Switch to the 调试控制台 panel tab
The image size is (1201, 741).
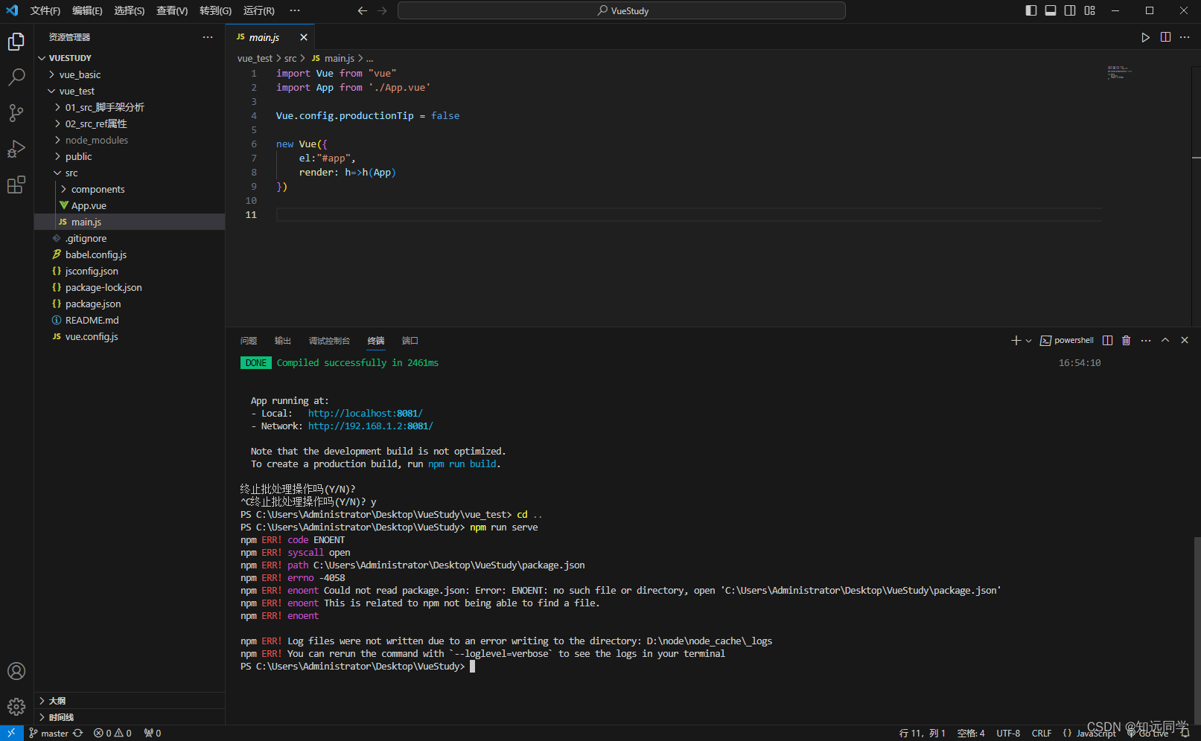[x=329, y=341]
